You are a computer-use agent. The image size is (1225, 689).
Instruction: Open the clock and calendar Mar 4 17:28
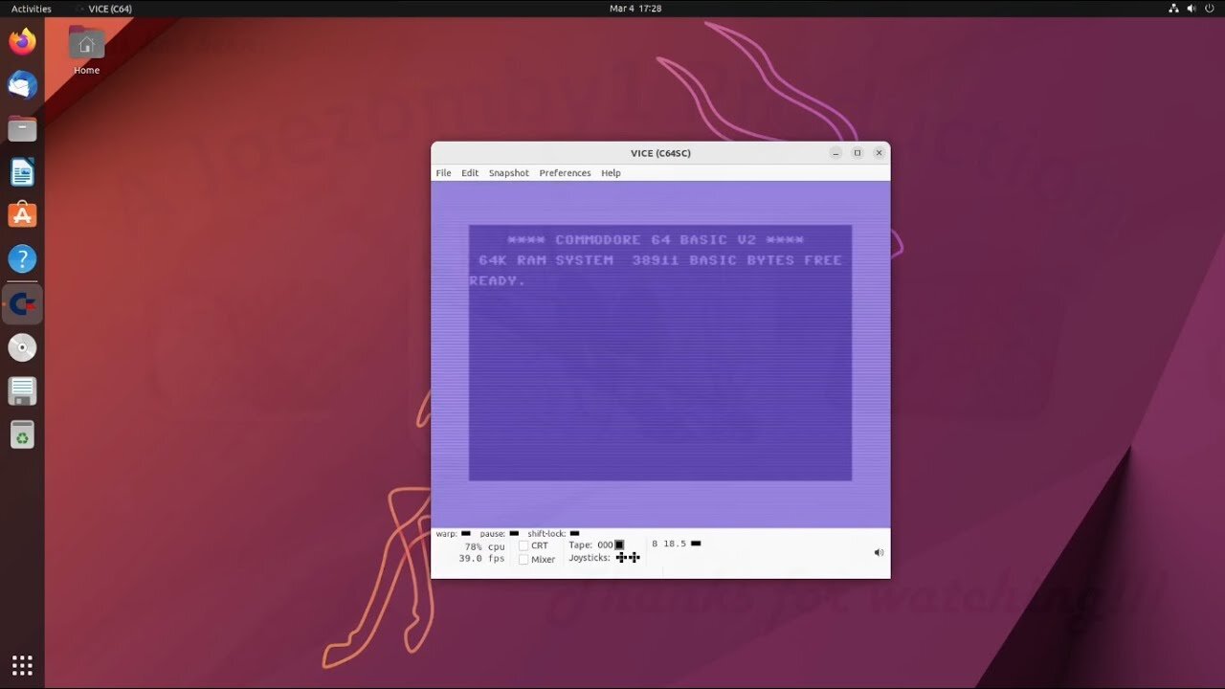pyautogui.click(x=635, y=9)
